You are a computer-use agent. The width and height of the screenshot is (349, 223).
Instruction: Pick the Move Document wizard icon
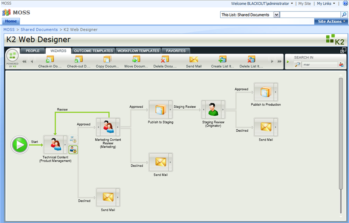click(x=136, y=59)
